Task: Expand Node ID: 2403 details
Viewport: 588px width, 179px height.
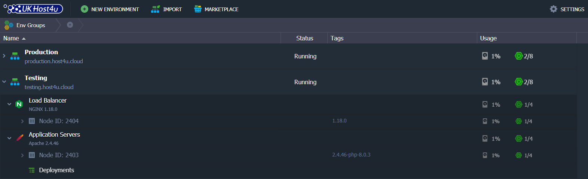Action: [x=22, y=155]
